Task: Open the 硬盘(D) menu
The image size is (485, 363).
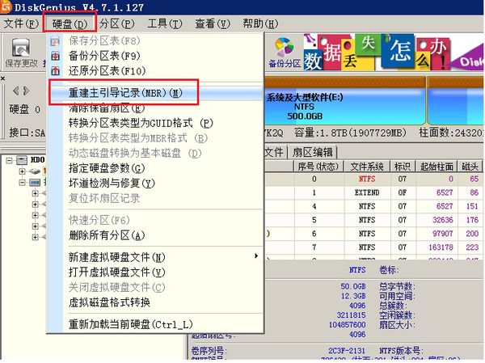Action: tap(70, 23)
